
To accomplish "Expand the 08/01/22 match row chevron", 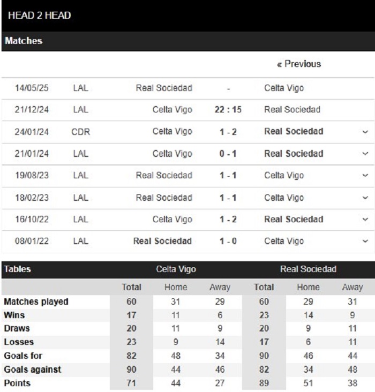I will click(x=365, y=241).
